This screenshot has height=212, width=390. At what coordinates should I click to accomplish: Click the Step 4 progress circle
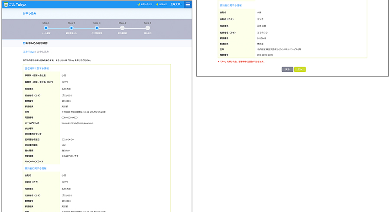click(x=122, y=28)
